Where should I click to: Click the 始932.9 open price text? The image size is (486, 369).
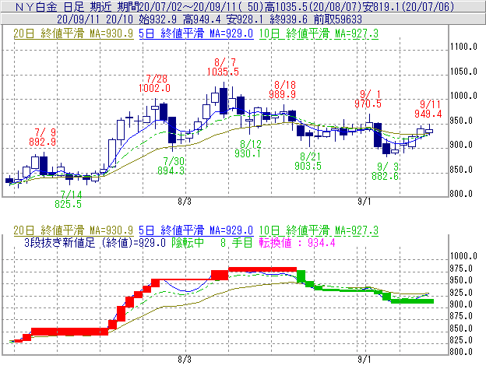157,19
